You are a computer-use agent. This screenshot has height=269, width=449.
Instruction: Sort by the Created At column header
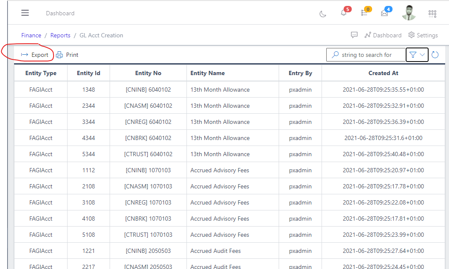(x=383, y=73)
